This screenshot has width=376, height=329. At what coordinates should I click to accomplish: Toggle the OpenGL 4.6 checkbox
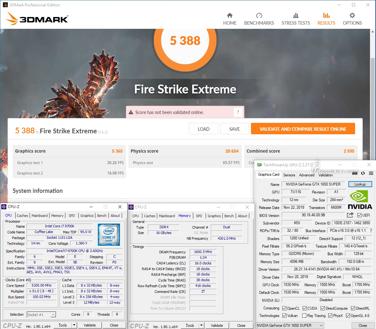click(x=348, y=316)
